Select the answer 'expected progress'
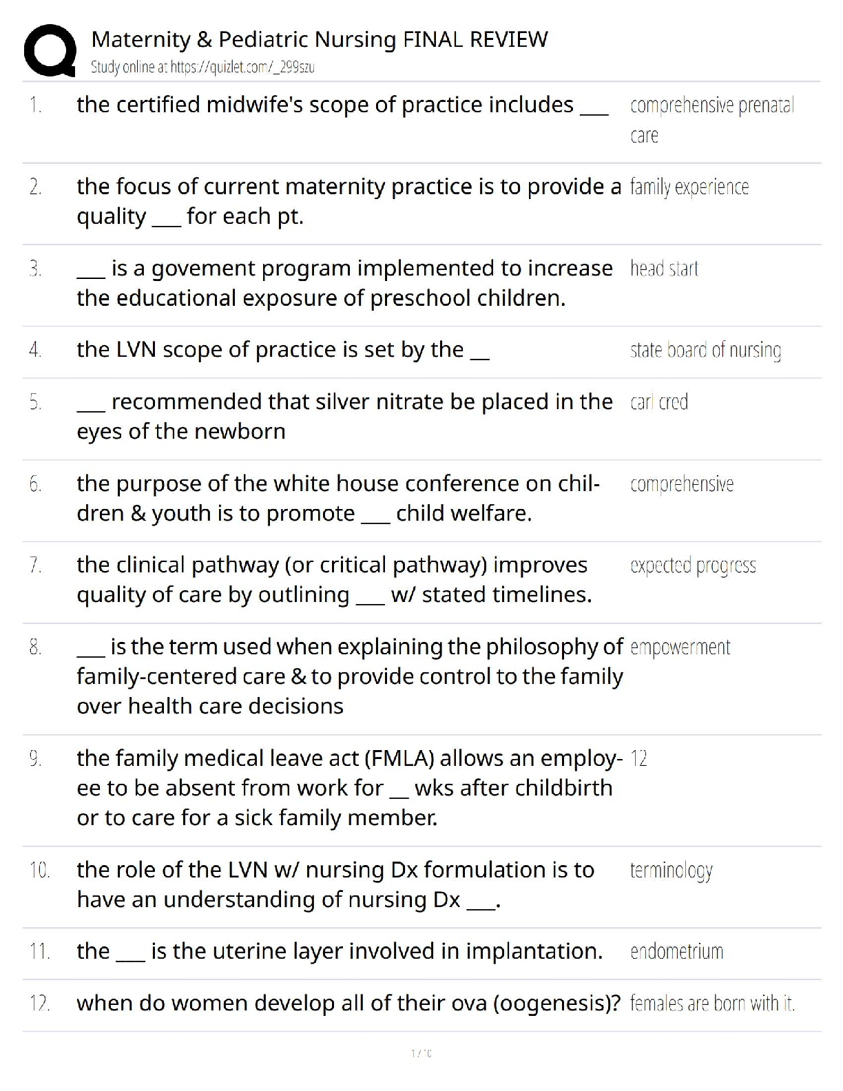843x1091 pixels. [693, 566]
